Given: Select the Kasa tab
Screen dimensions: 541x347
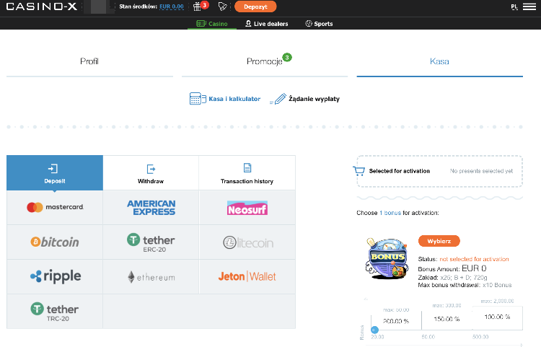Looking at the screenshot, I should (x=439, y=61).
